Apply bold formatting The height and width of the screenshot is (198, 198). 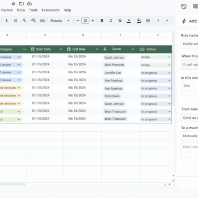click(102, 21)
